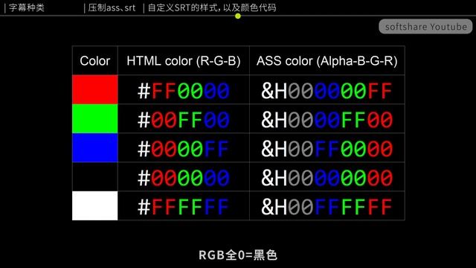Click the &H0000FF00 ASS code
This screenshot has height=268, width=476.
point(327,120)
